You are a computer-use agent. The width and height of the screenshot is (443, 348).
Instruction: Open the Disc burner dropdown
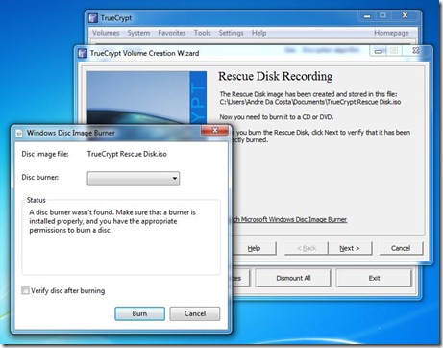coord(134,178)
